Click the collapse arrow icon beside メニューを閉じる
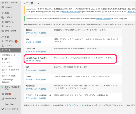This screenshot has width=136, height=114. tap(2, 109)
